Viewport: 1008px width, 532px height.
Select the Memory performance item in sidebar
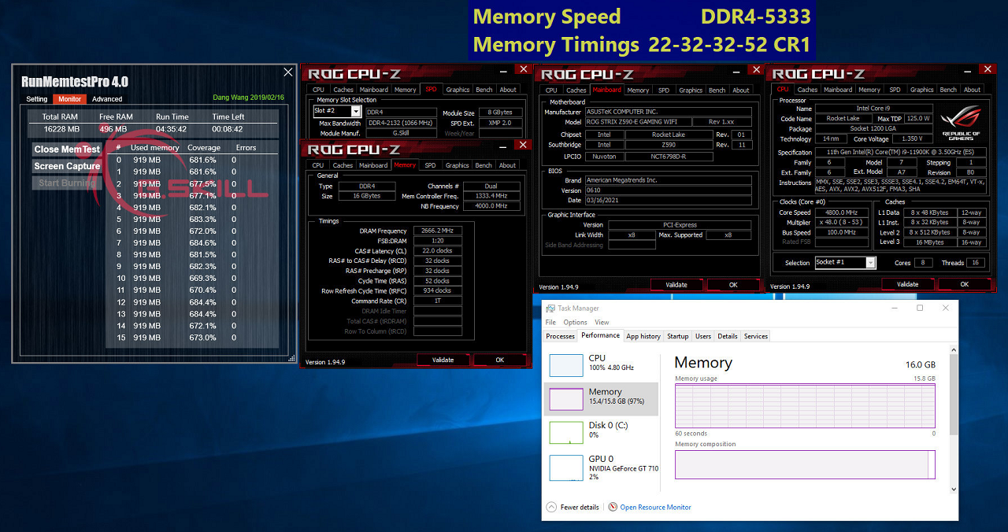[601, 399]
